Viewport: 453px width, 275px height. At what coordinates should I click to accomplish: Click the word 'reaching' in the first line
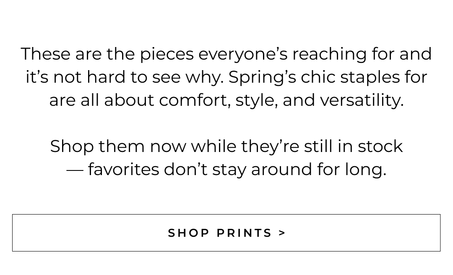(x=330, y=54)
